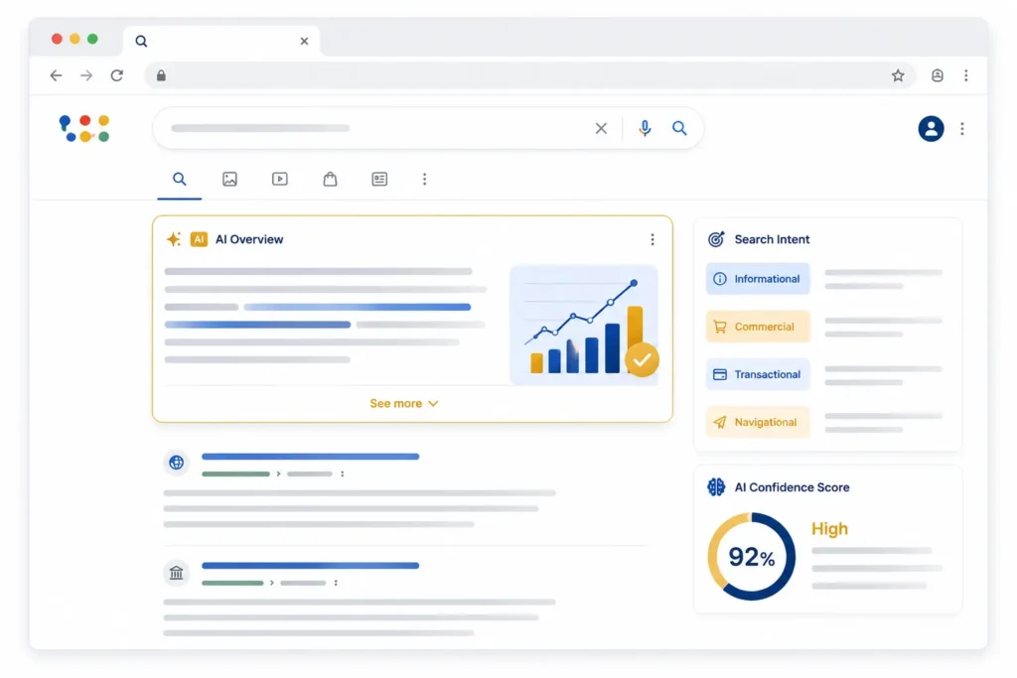The height and width of the screenshot is (678, 1017).
Task: Open the options dots beside the account avatar
Action: 961,129
